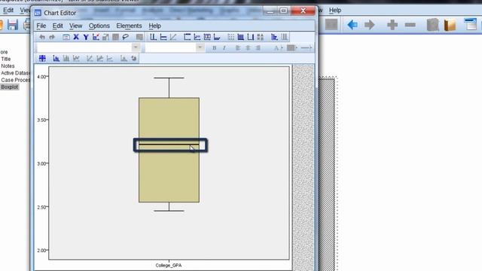Select Boxplot in Viewer outline
This screenshot has width=482, height=271.
tap(10, 87)
